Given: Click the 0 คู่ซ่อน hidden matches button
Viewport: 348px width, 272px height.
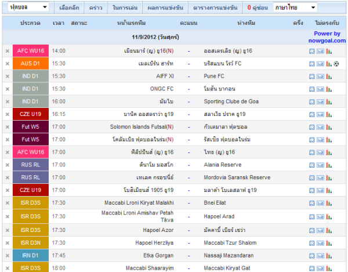Looking at the screenshot, I should click(x=258, y=8).
